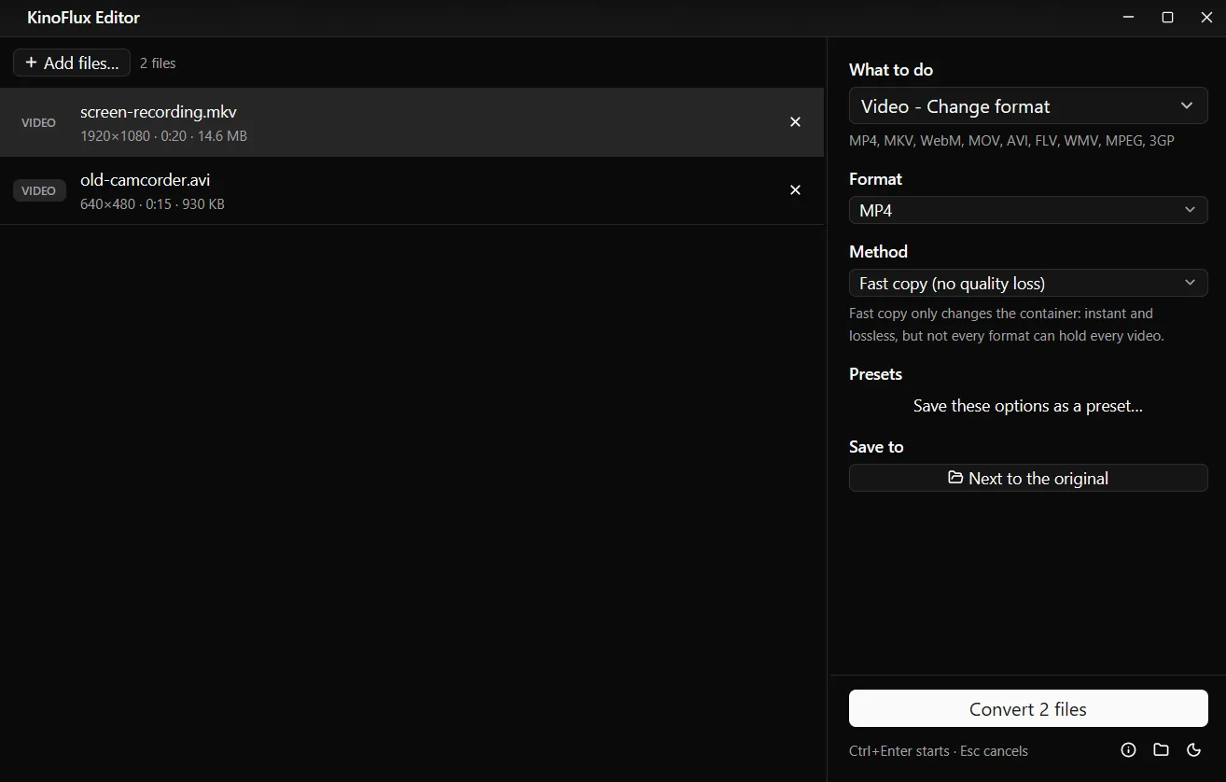The image size is (1226, 782).
Task: Click the 'Ctrl+Enter starts · Esc cancels' hint
Action: click(939, 751)
